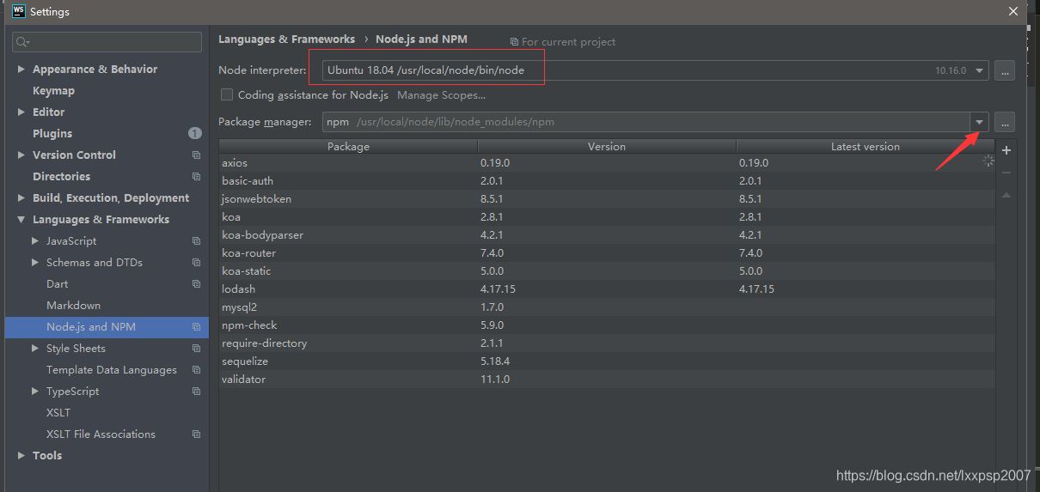1040x492 pixels.
Task: Expand the Build, Execution, Deployment section
Action: (x=21, y=197)
